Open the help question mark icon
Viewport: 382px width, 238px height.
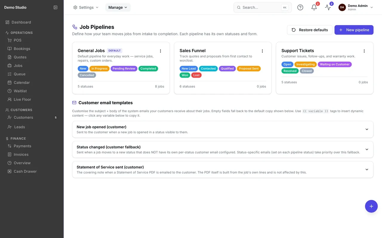(x=300, y=7)
